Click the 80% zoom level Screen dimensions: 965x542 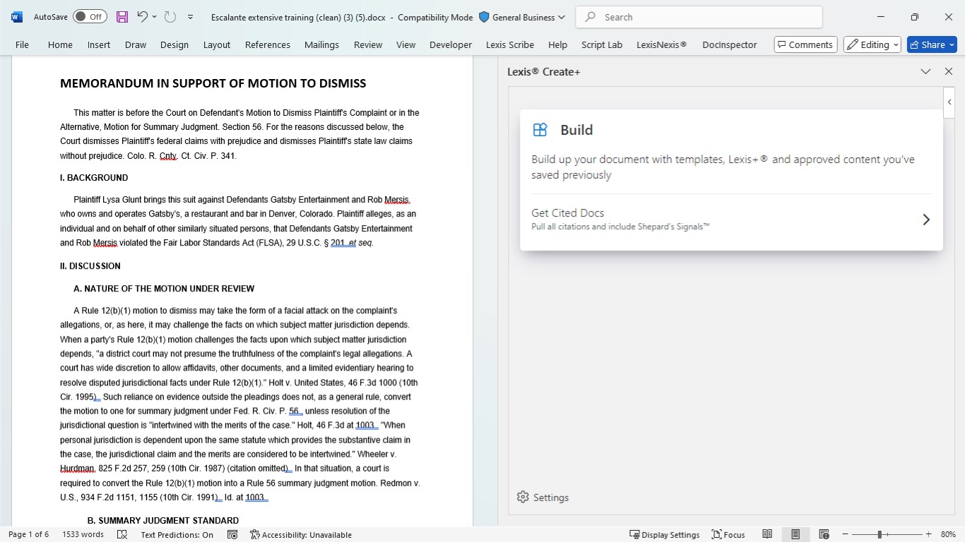tap(948, 535)
